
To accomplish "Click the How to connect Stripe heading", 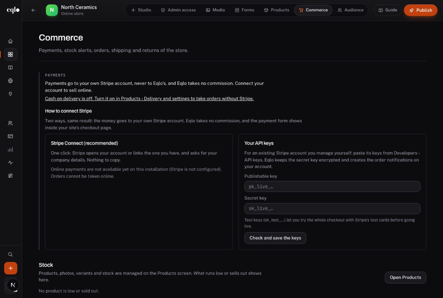I will (68, 111).
